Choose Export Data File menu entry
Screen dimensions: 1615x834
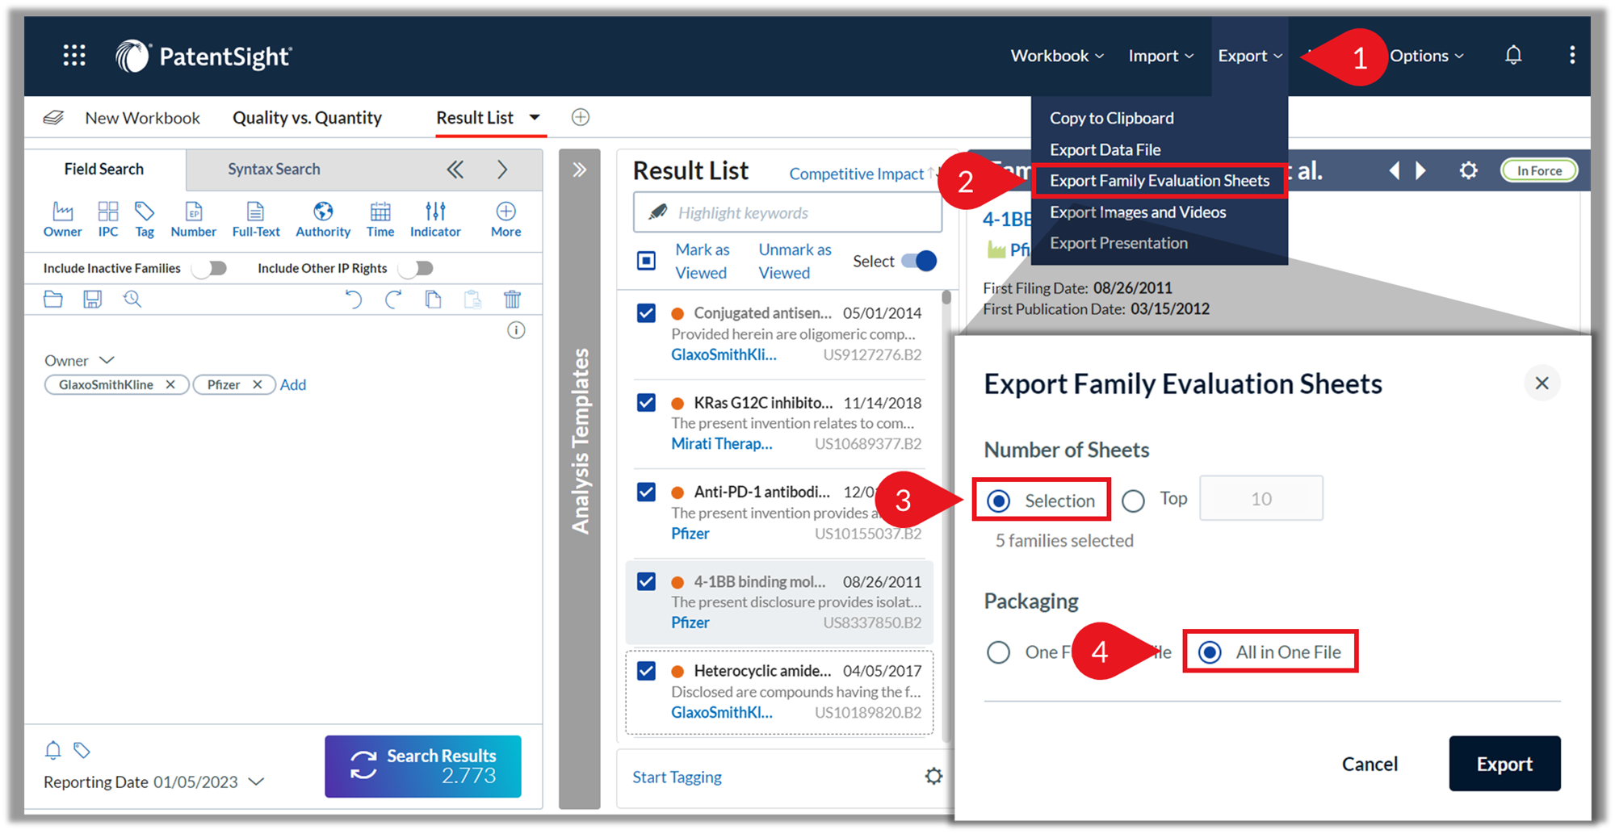click(1105, 149)
